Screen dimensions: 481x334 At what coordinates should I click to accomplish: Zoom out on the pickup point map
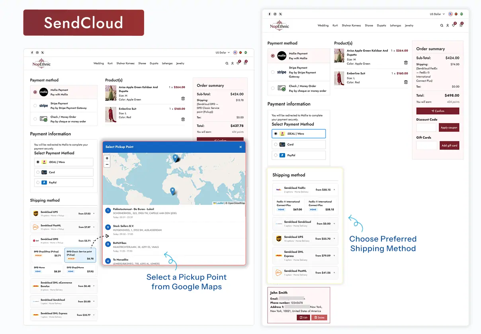(107, 164)
